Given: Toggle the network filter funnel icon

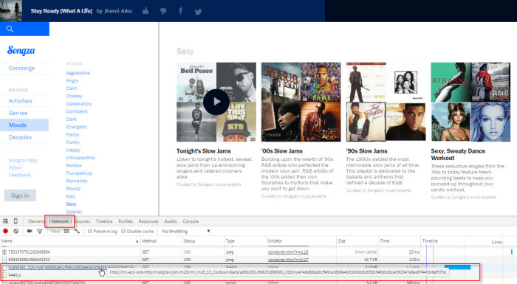Looking at the screenshot, I should pyautogui.click(x=40, y=232).
